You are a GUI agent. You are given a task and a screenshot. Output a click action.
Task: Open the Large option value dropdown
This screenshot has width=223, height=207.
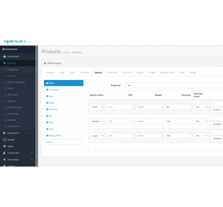tap(97, 136)
